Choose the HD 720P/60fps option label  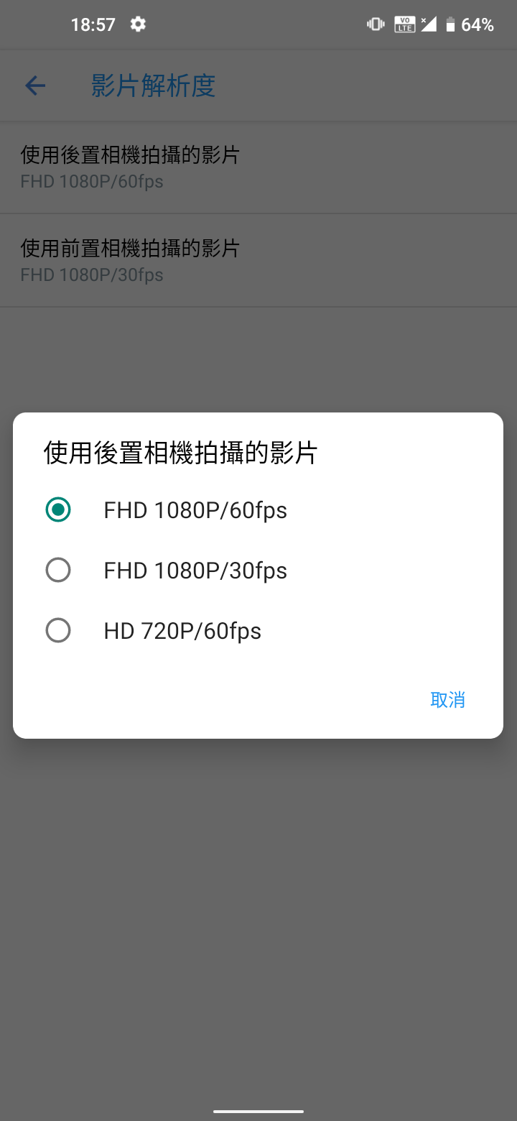182,631
